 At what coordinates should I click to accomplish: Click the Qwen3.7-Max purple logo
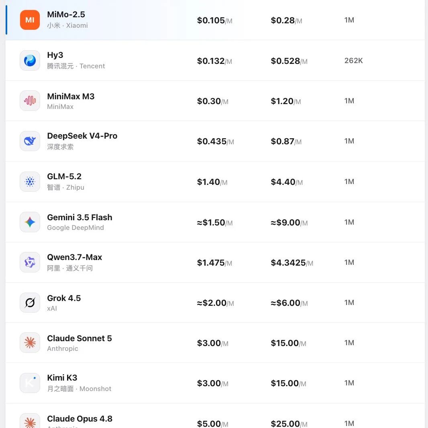(x=30, y=262)
